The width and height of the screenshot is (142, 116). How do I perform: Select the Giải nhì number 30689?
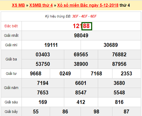click(111, 45)
